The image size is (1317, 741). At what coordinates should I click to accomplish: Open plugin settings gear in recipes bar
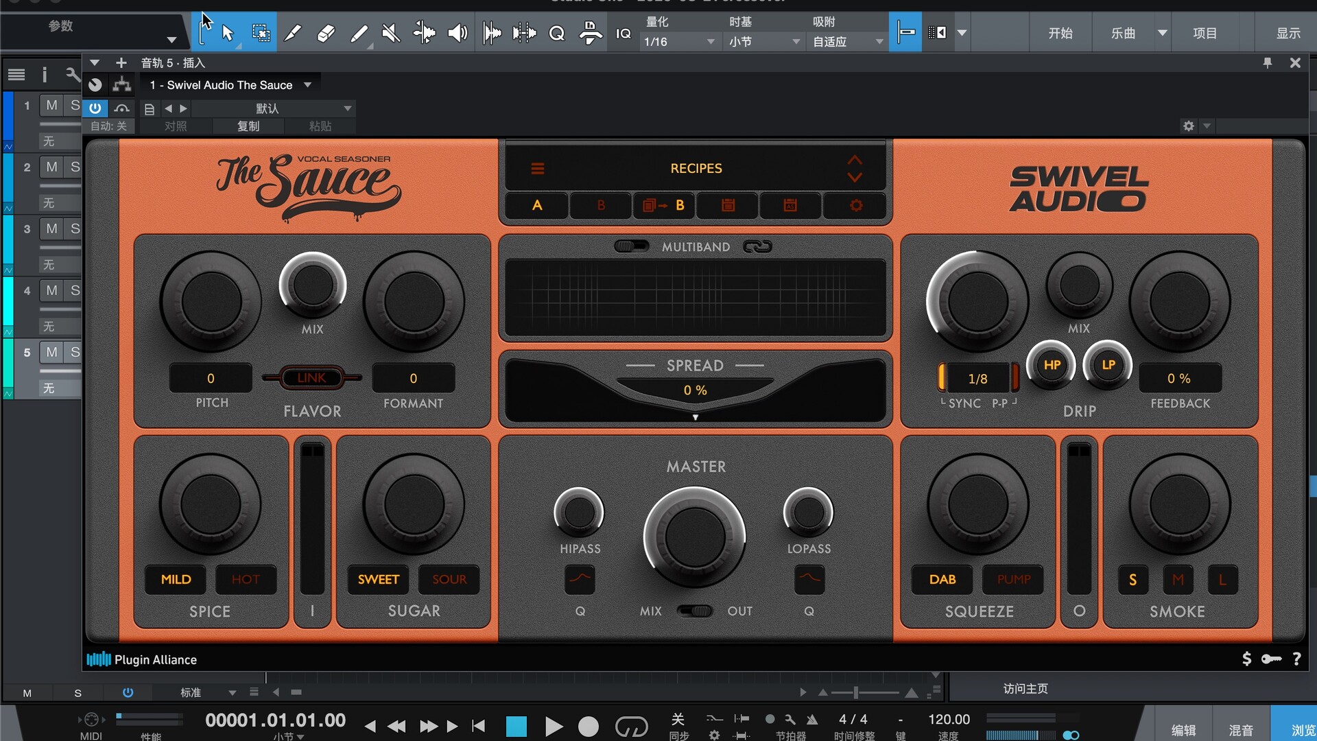point(856,205)
